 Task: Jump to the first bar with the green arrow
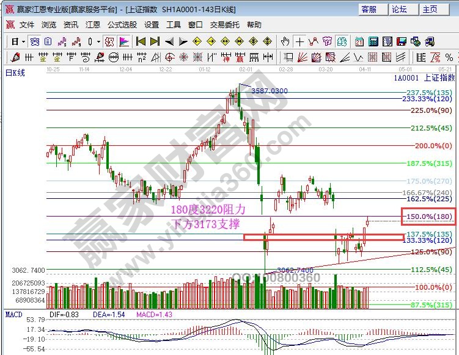point(141,41)
